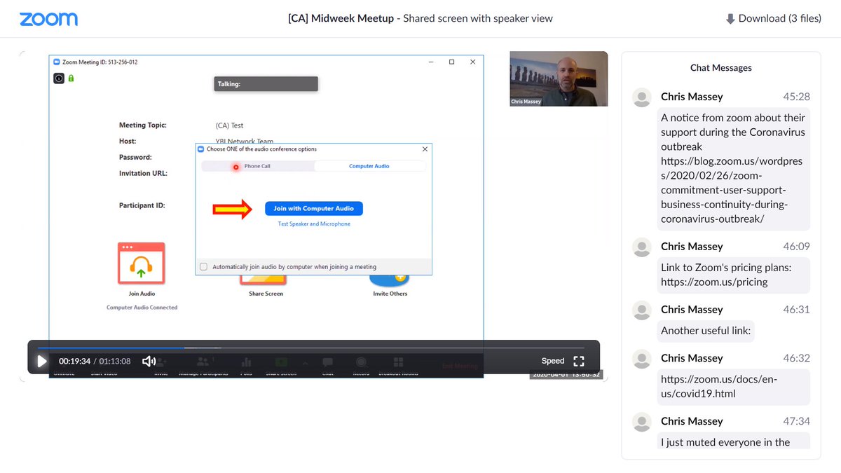Click Chris Massey speaker video thumbnail
The image size is (841, 473).
pyautogui.click(x=559, y=78)
